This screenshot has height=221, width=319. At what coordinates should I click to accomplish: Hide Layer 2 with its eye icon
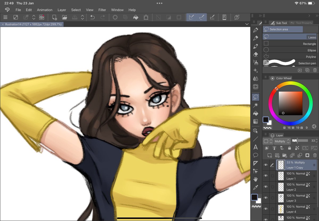coord(266,187)
